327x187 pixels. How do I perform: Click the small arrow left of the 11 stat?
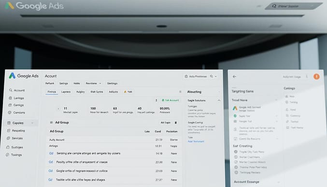point(58,109)
